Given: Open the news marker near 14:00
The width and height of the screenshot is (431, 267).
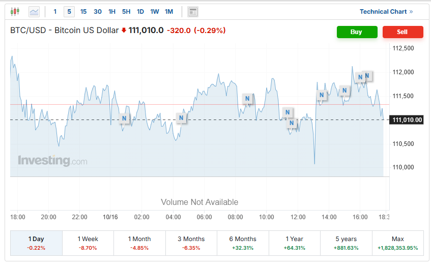Looking at the screenshot, I should (x=322, y=95).
